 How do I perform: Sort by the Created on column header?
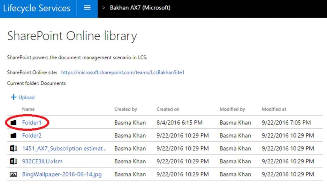tap(168, 109)
